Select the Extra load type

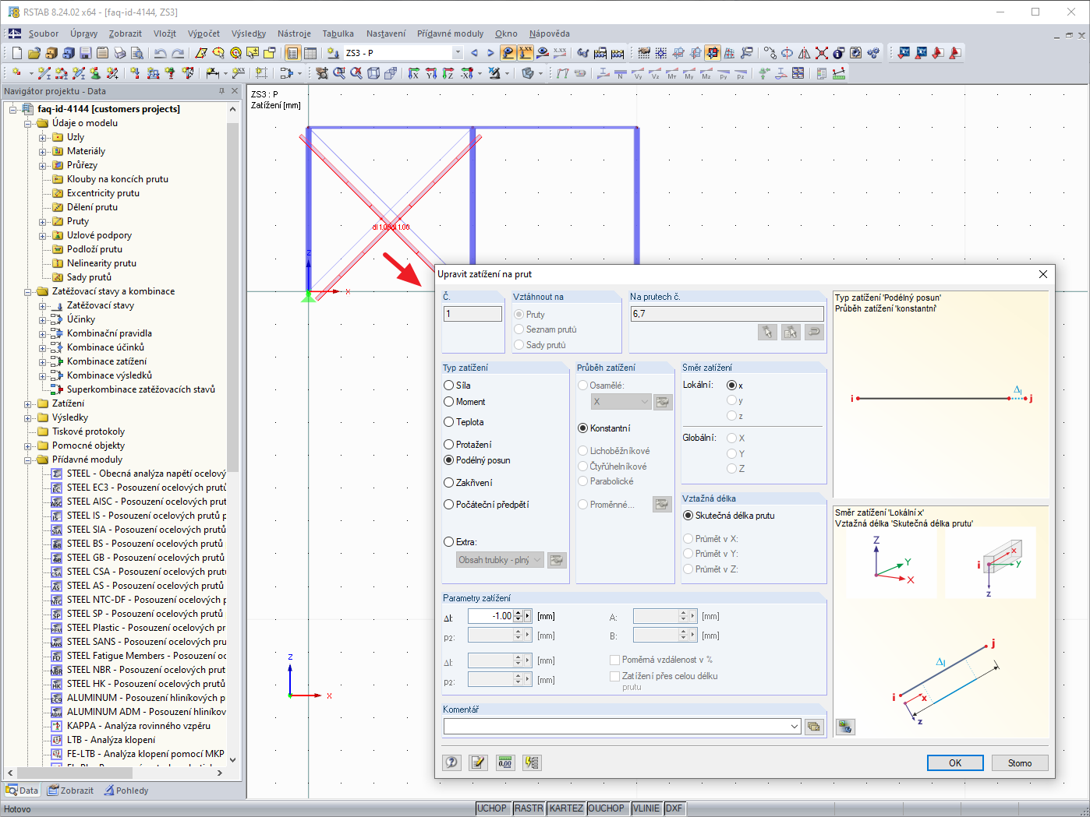point(449,542)
